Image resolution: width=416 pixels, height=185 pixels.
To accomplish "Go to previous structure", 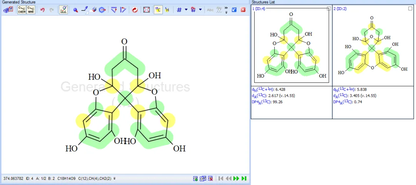I will click(x=228, y=178).
